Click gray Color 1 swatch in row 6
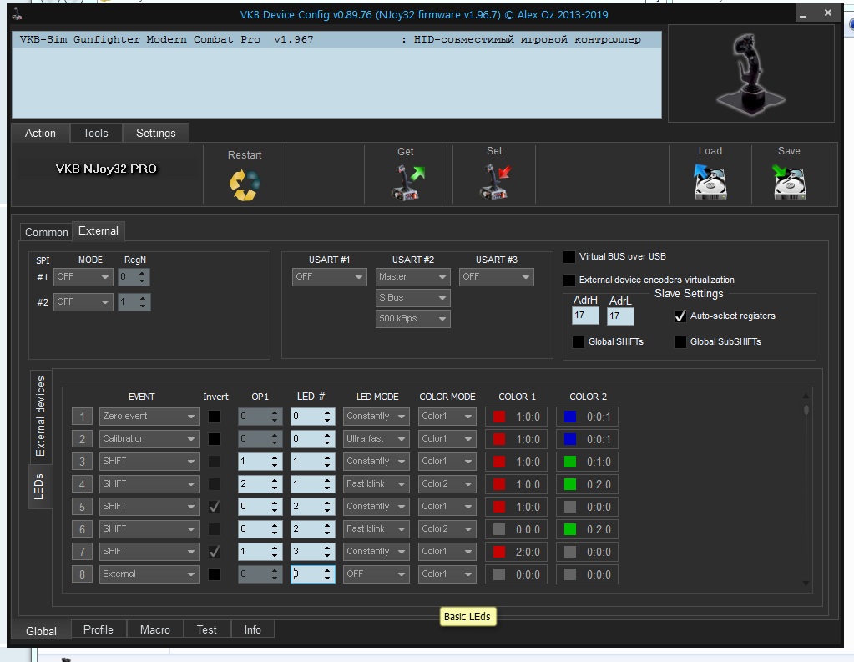This screenshot has width=854, height=662. [499, 529]
